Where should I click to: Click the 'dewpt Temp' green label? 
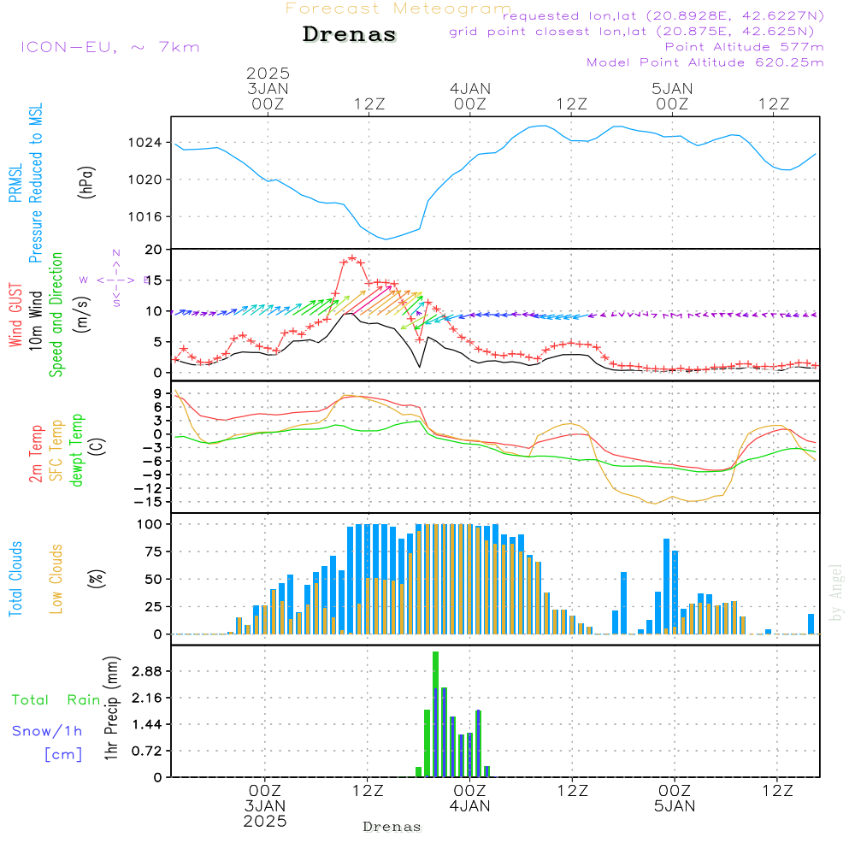tap(76, 450)
